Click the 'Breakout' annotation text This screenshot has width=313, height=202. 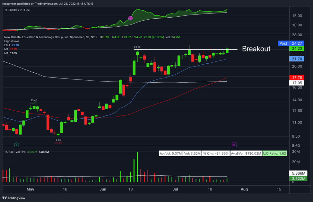[257, 49]
